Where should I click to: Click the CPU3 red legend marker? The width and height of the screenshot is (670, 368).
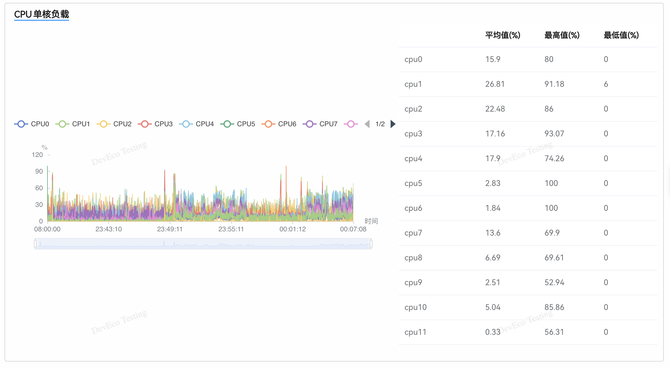click(x=144, y=124)
